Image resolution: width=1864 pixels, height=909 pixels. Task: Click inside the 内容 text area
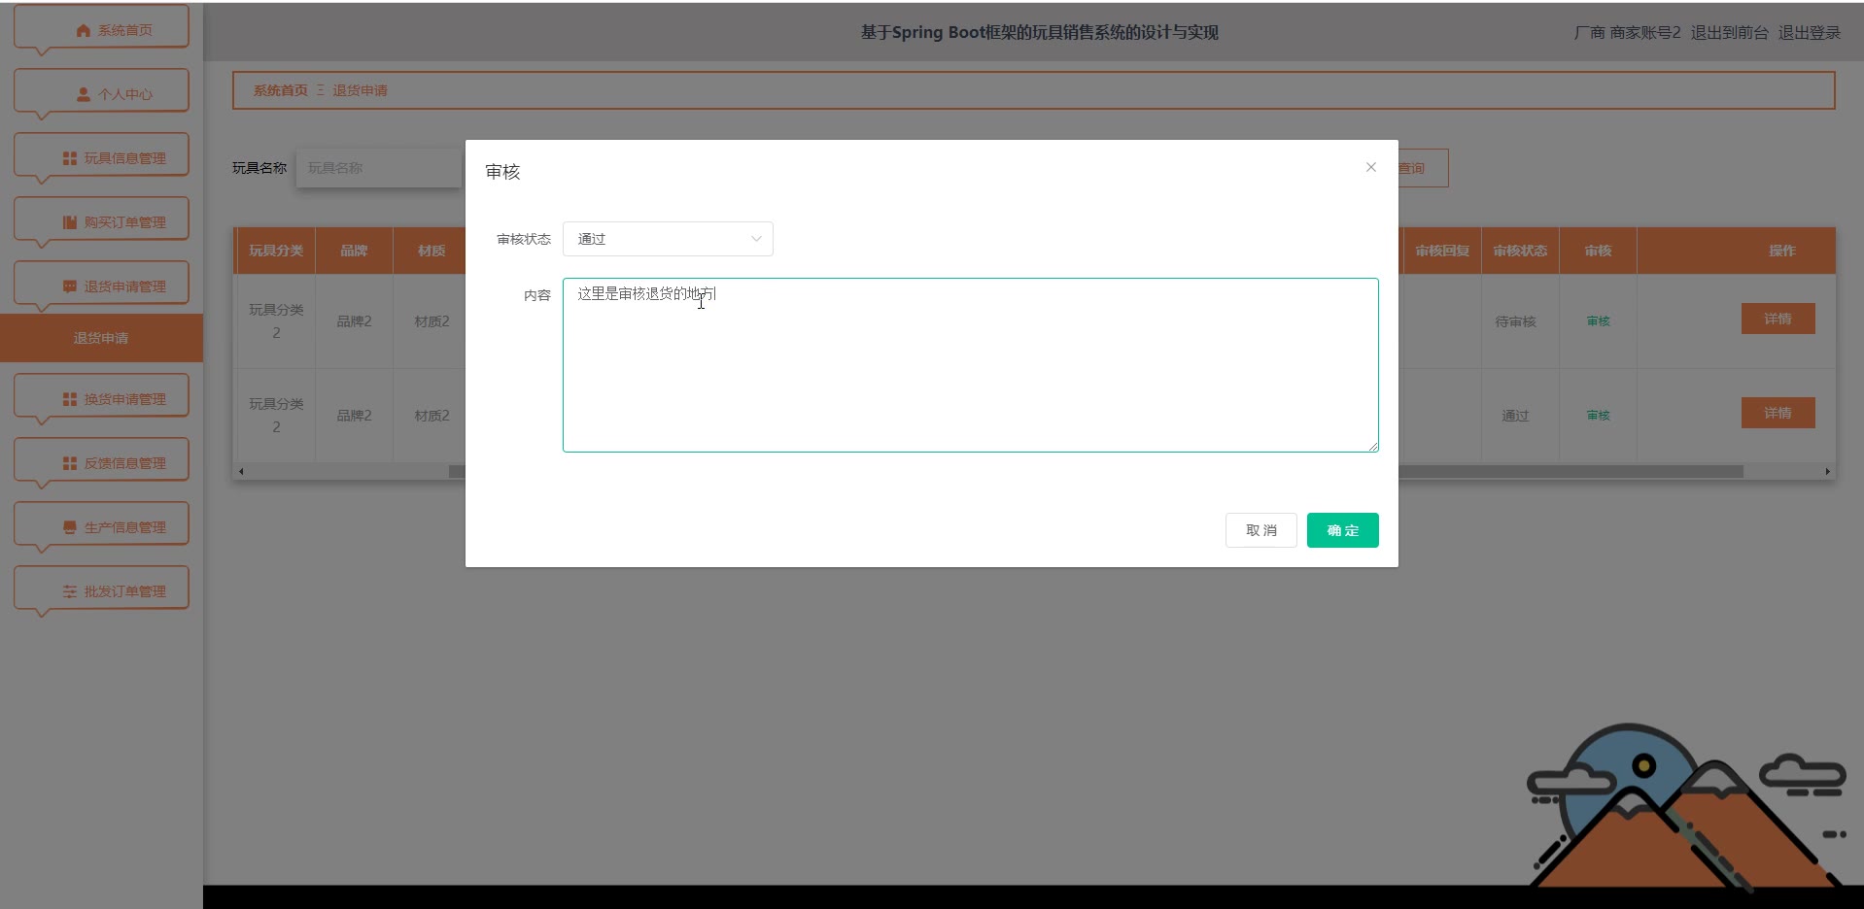coord(970,365)
